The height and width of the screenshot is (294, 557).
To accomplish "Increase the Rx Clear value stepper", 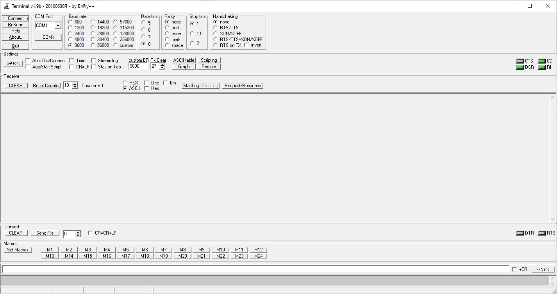I will coord(162,65).
